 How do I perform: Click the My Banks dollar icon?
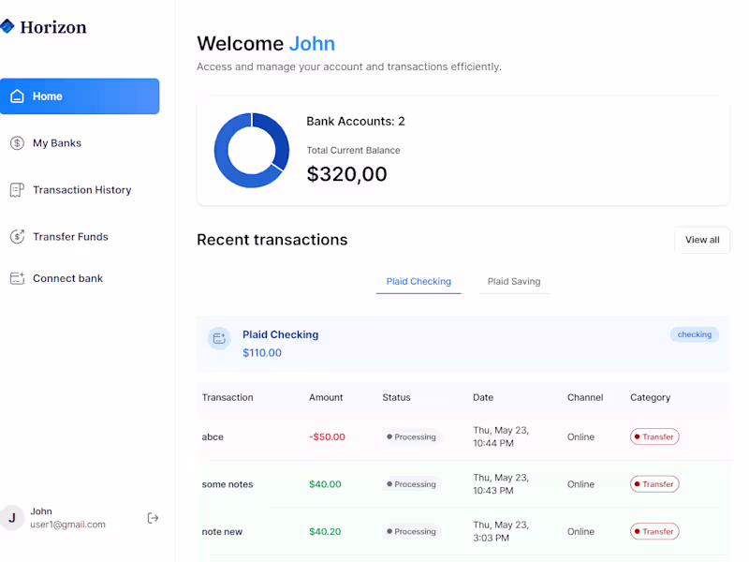pyautogui.click(x=16, y=142)
